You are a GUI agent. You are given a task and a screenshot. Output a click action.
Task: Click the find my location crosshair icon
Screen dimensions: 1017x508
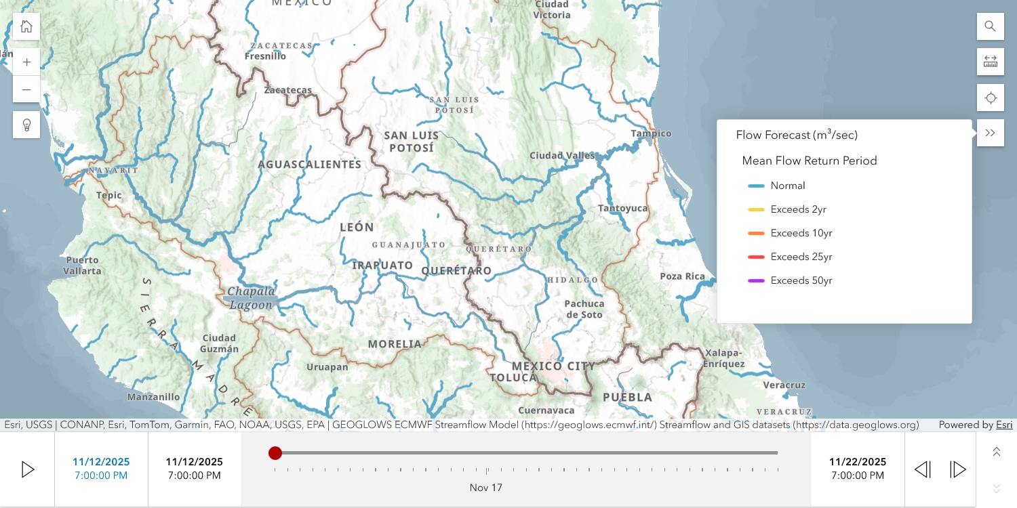(990, 98)
